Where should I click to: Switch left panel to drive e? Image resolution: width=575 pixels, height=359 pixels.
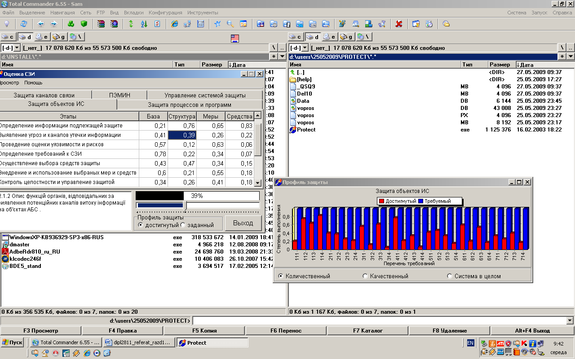pyautogui.click(x=43, y=37)
